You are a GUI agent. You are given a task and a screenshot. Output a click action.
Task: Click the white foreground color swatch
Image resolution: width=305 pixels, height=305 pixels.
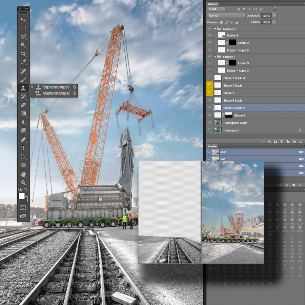[x=21, y=196]
